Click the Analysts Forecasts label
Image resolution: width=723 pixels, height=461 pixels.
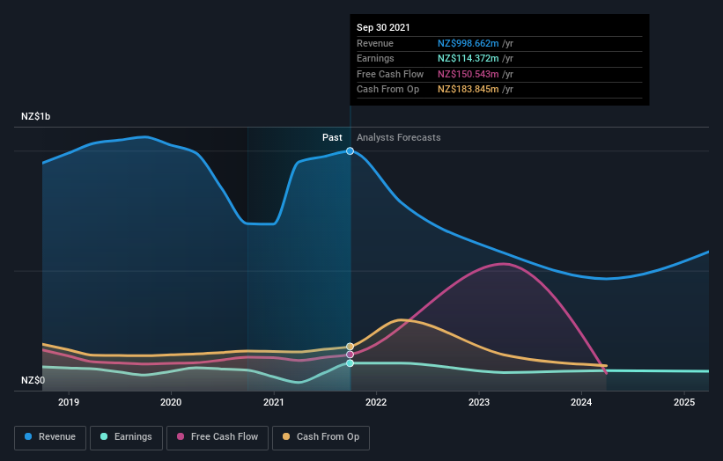pos(398,138)
